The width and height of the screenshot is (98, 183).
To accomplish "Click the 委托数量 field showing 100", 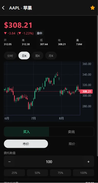I will [x=49, y=162].
